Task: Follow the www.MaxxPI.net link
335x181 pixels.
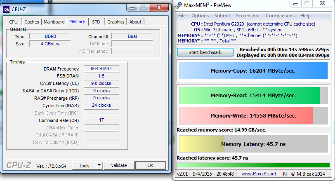Action: [x=259, y=174]
